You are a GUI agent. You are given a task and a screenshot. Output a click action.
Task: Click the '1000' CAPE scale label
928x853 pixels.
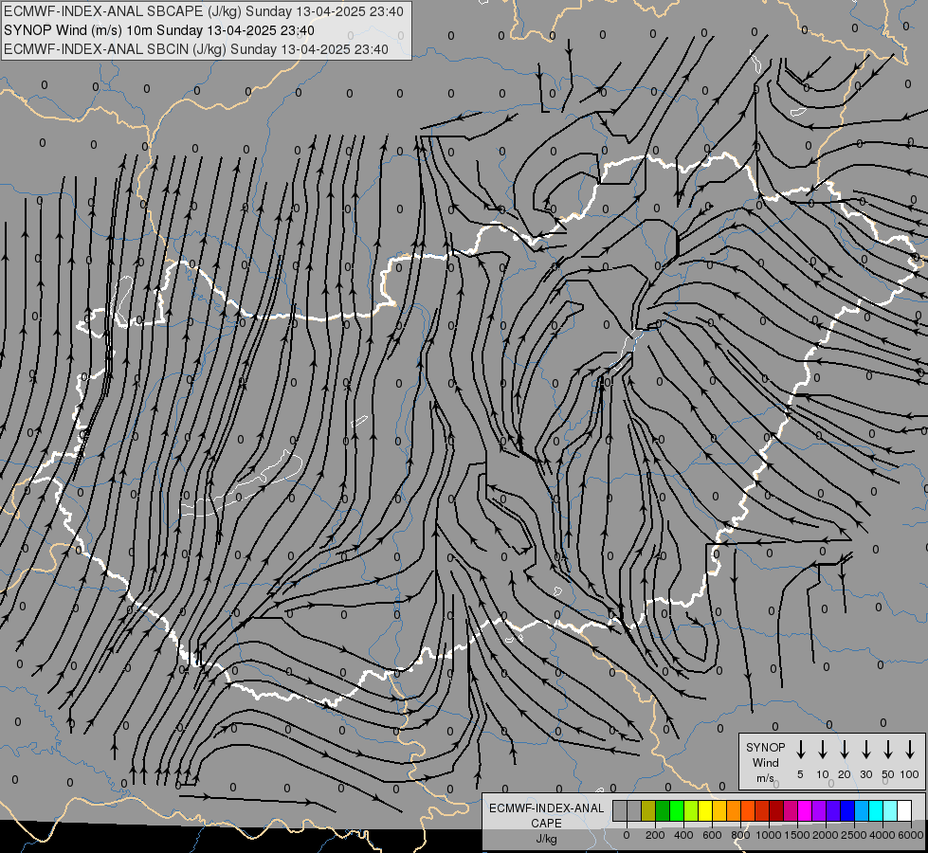coord(768,835)
